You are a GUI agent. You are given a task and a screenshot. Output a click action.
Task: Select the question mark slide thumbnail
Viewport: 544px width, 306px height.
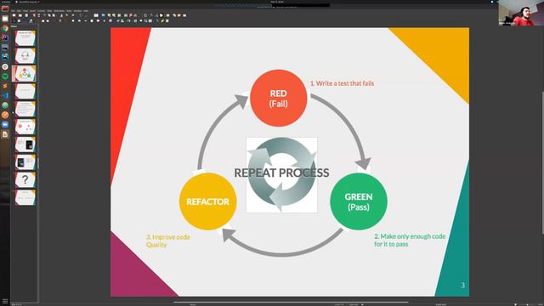tap(25, 179)
